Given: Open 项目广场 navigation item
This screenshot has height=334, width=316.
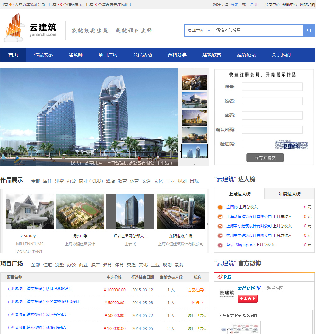Looking at the screenshot, I should [108, 55].
